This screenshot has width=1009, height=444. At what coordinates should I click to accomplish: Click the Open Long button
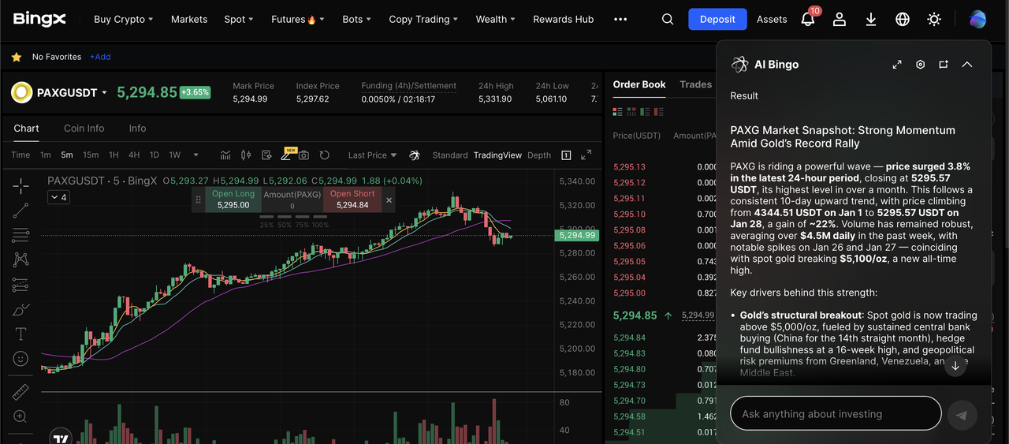pos(233,200)
